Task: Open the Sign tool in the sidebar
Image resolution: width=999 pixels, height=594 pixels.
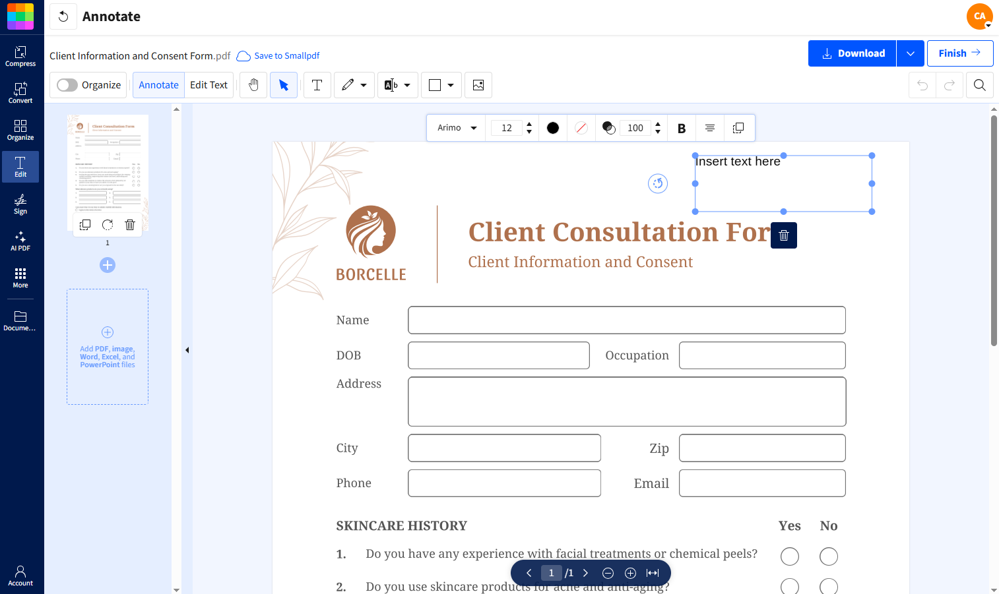Action: (20, 204)
